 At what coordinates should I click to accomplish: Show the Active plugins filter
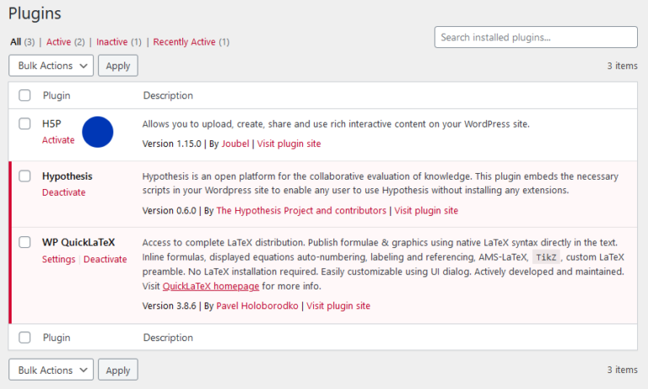click(58, 42)
